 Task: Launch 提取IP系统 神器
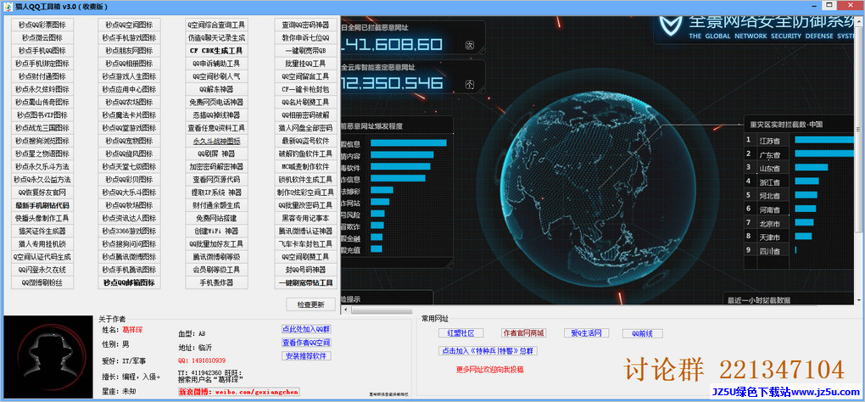point(217,193)
